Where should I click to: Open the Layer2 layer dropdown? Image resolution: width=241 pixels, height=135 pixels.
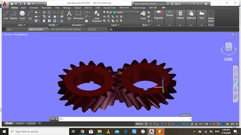point(138,12)
